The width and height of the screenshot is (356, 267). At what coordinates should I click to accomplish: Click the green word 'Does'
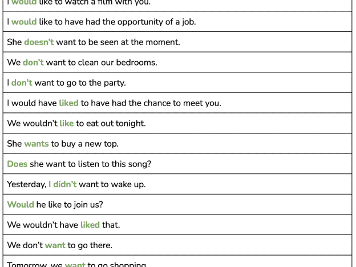[17, 164]
